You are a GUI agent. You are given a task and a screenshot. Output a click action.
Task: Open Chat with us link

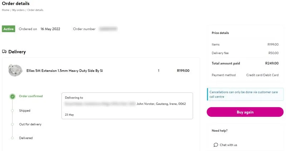[x=228, y=145]
